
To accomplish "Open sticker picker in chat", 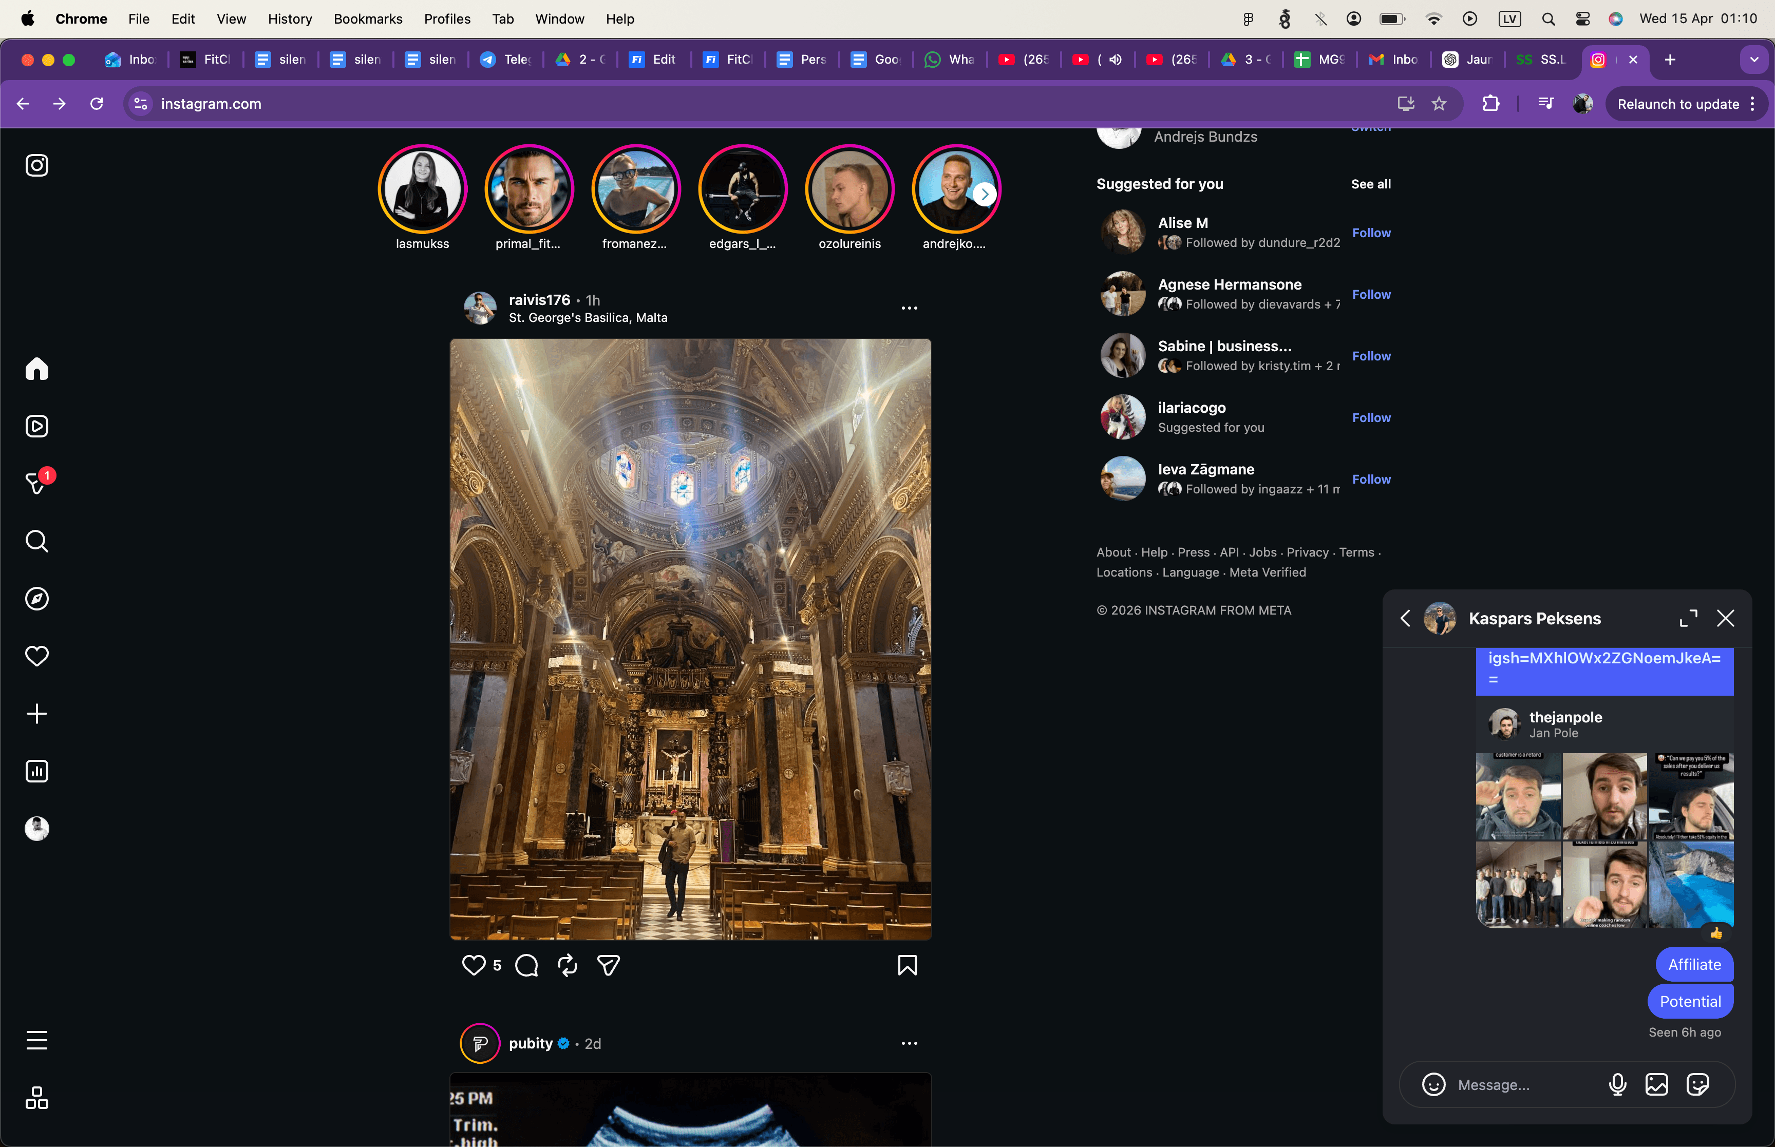I will coord(1697,1084).
